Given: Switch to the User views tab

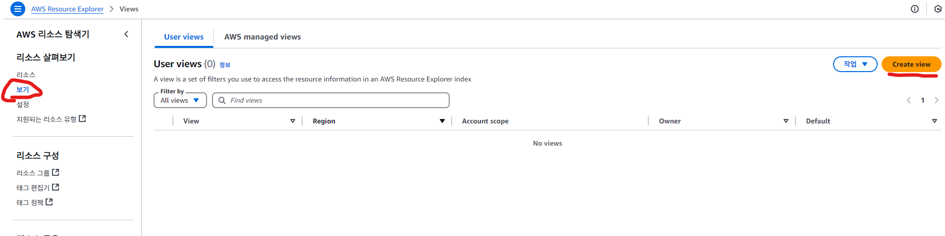Looking at the screenshot, I should tap(184, 37).
